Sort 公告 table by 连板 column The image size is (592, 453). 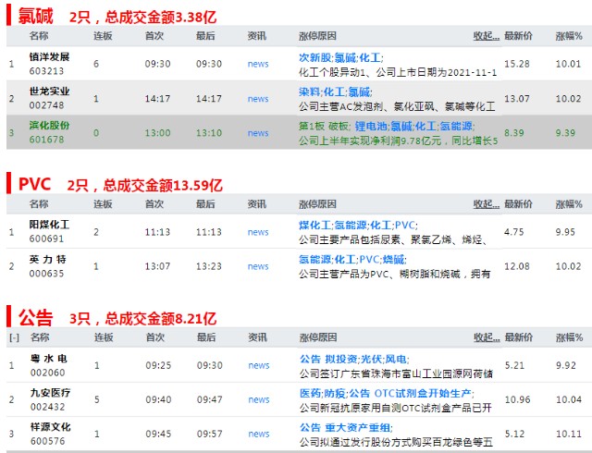pyautogui.click(x=104, y=337)
